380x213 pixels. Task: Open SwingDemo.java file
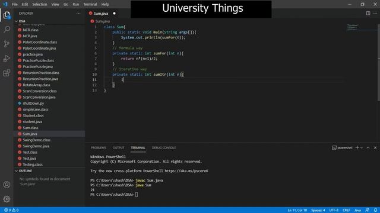[x=36, y=146]
